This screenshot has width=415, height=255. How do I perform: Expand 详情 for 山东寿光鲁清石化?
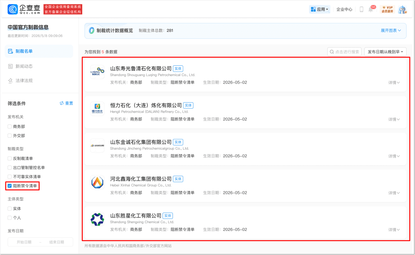pyautogui.click(x=394, y=83)
